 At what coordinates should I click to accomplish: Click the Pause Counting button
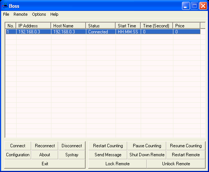coord(147,146)
